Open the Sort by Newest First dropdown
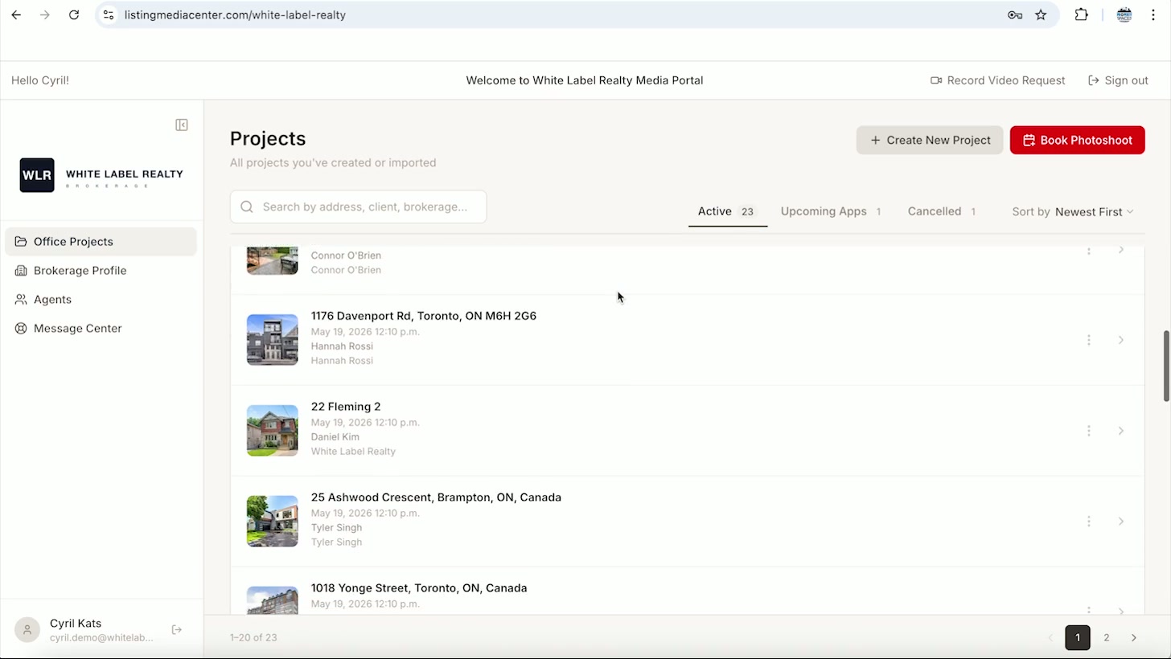 click(1073, 212)
